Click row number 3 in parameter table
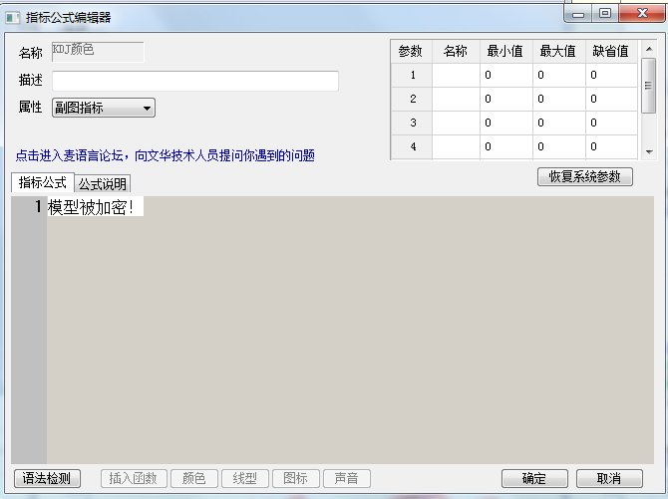This screenshot has height=499, width=668. point(413,124)
